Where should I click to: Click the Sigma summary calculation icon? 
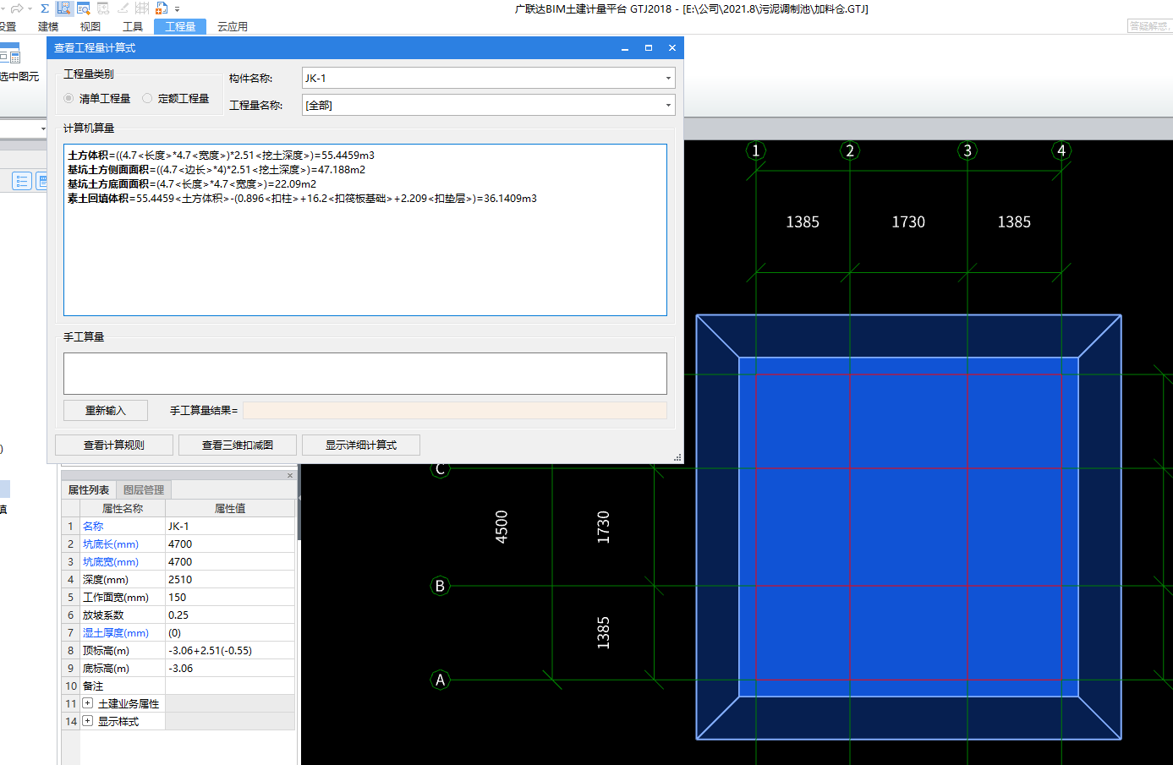(45, 8)
